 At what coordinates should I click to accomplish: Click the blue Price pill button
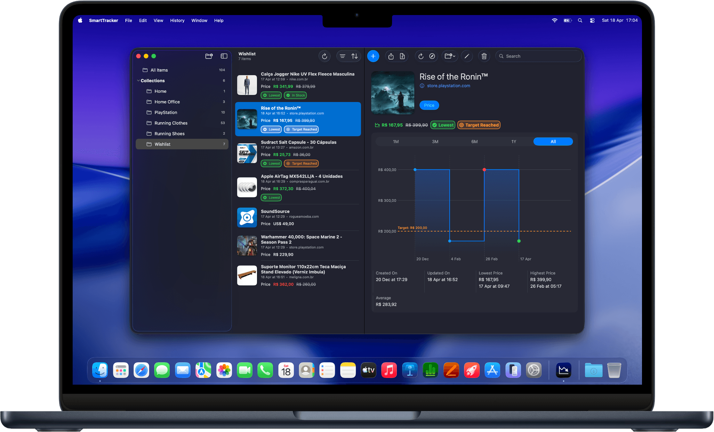click(x=429, y=105)
